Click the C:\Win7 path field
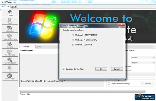The height and width of the screenshot is (101, 156). coord(47,47)
